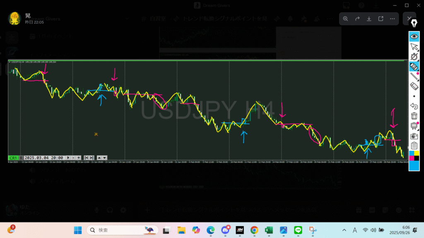Open more options ellipsis in image viewer
The height and width of the screenshot is (238, 424).
(392, 19)
